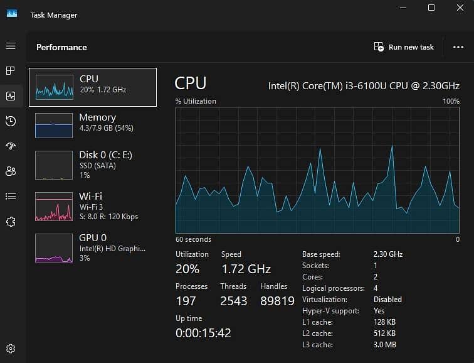Minimize the Task Manager window

tap(403, 8)
